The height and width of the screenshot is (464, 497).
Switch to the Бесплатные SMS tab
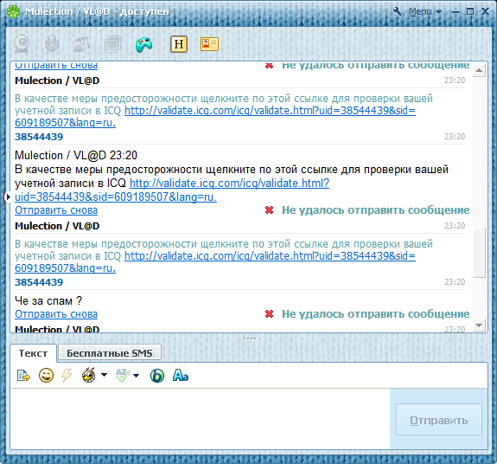point(110,353)
